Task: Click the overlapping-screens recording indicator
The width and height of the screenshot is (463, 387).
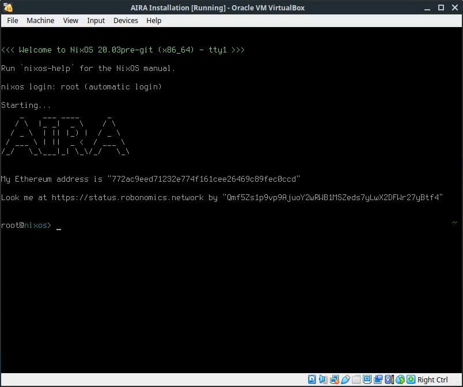Action: coord(378,380)
